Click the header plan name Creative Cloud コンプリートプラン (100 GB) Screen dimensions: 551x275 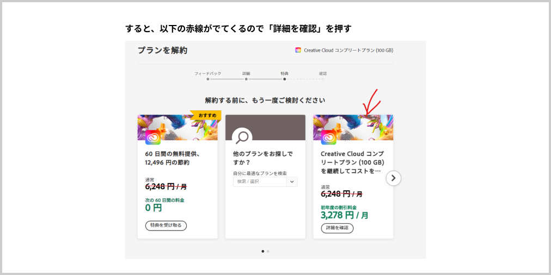click(348, 50)
